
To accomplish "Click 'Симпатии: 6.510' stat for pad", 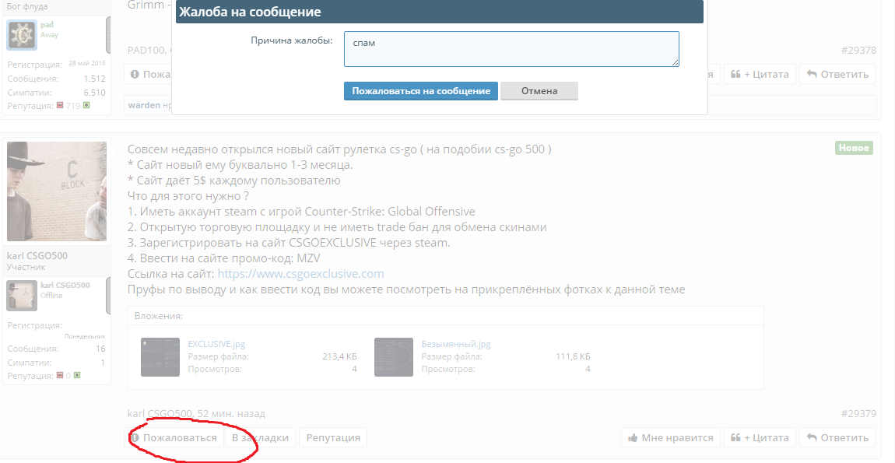I will tap(57, 93).
